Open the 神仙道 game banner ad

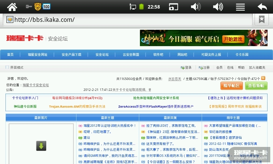(x=203, y=38)
